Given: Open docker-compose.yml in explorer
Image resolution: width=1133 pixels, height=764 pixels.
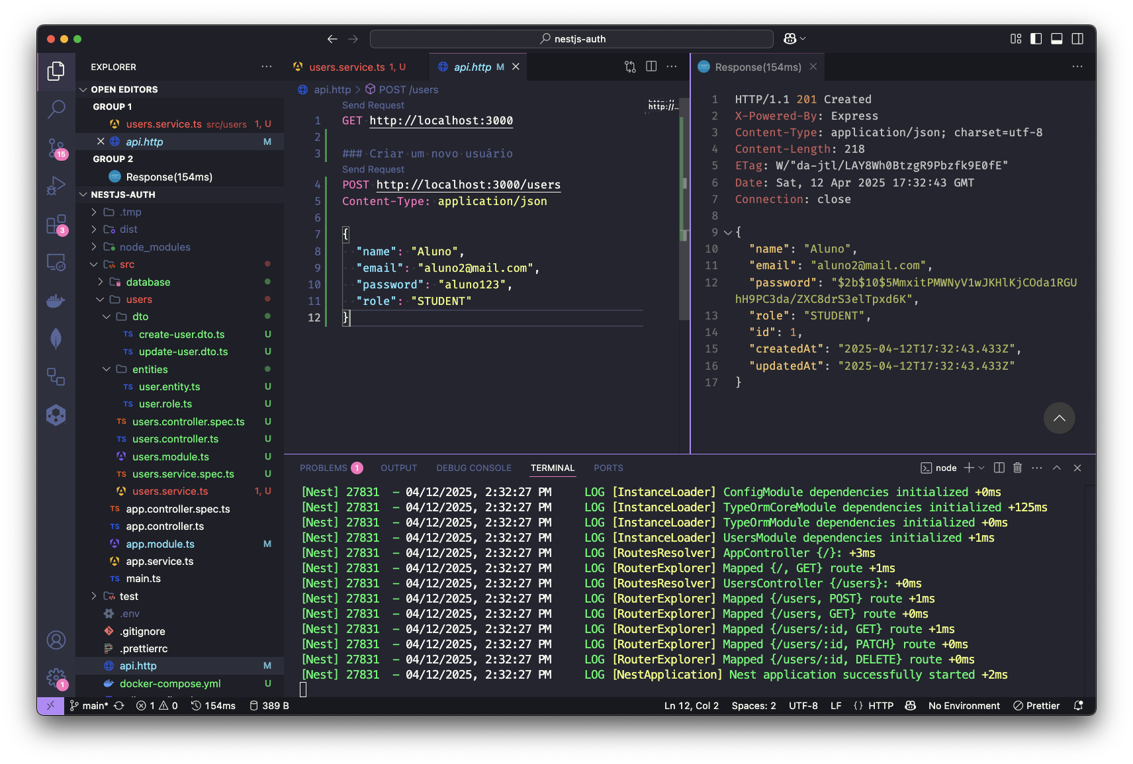Looking at the screenshot, I should click(x=170, y=683).
